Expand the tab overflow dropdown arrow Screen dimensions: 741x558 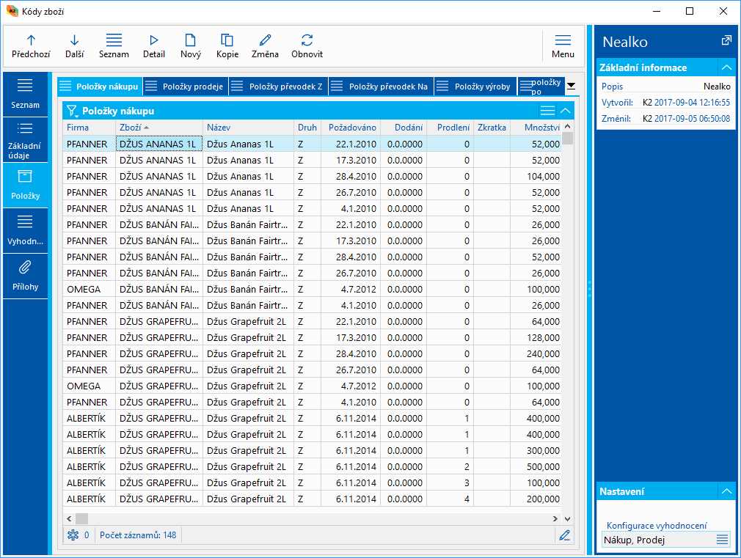pyautogui.click(x=571, y=86)
